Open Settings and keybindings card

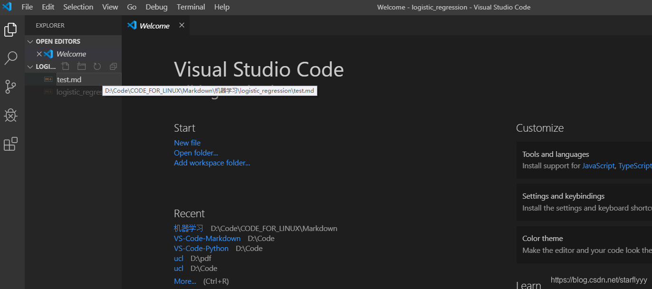click(x=584, y=202)
